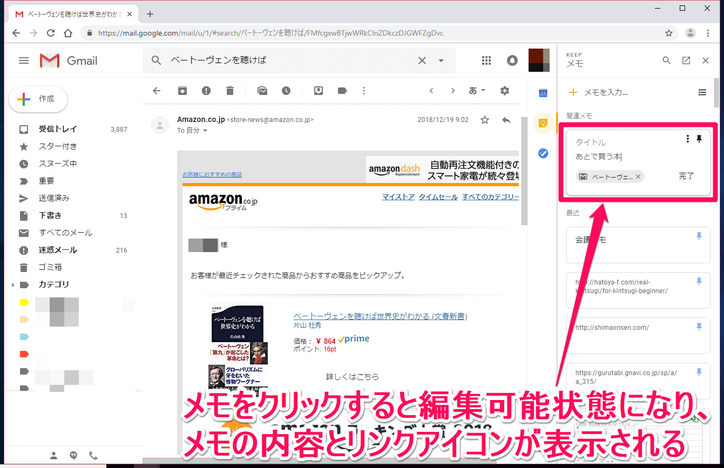Unpin the hatoya-f.com note
The image size is (724, 468).
pyautogui.click(x=699, y=281)
